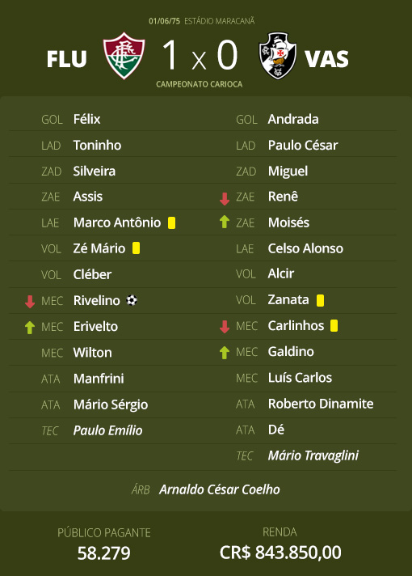Viewport: 412px width, 576px height.
Task: Click red substituted-off arrow next to Rivelino
Action: tap(30, 302)
